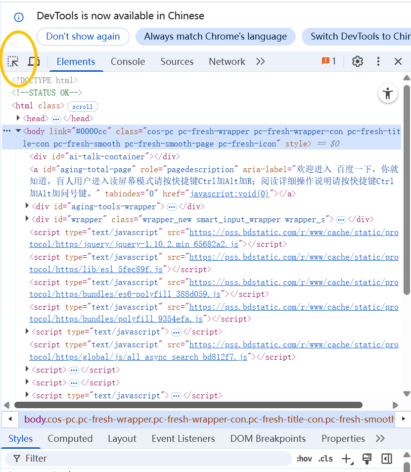Switch to the Elements tab

click(76, 61)
